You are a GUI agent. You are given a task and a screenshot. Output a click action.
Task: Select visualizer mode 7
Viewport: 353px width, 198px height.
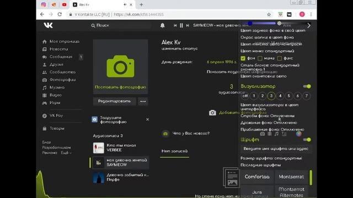[307, 96]
